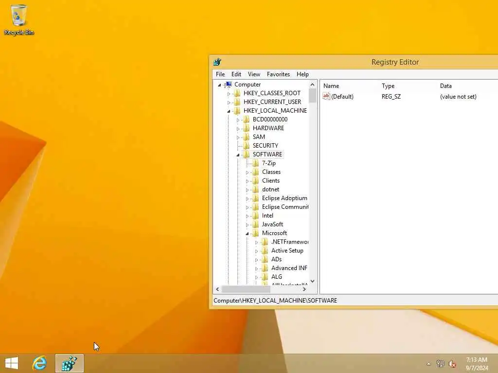The image size is (498, 373).
Task: Collapse the Microsoft key arrow
Action: (247, 234)
